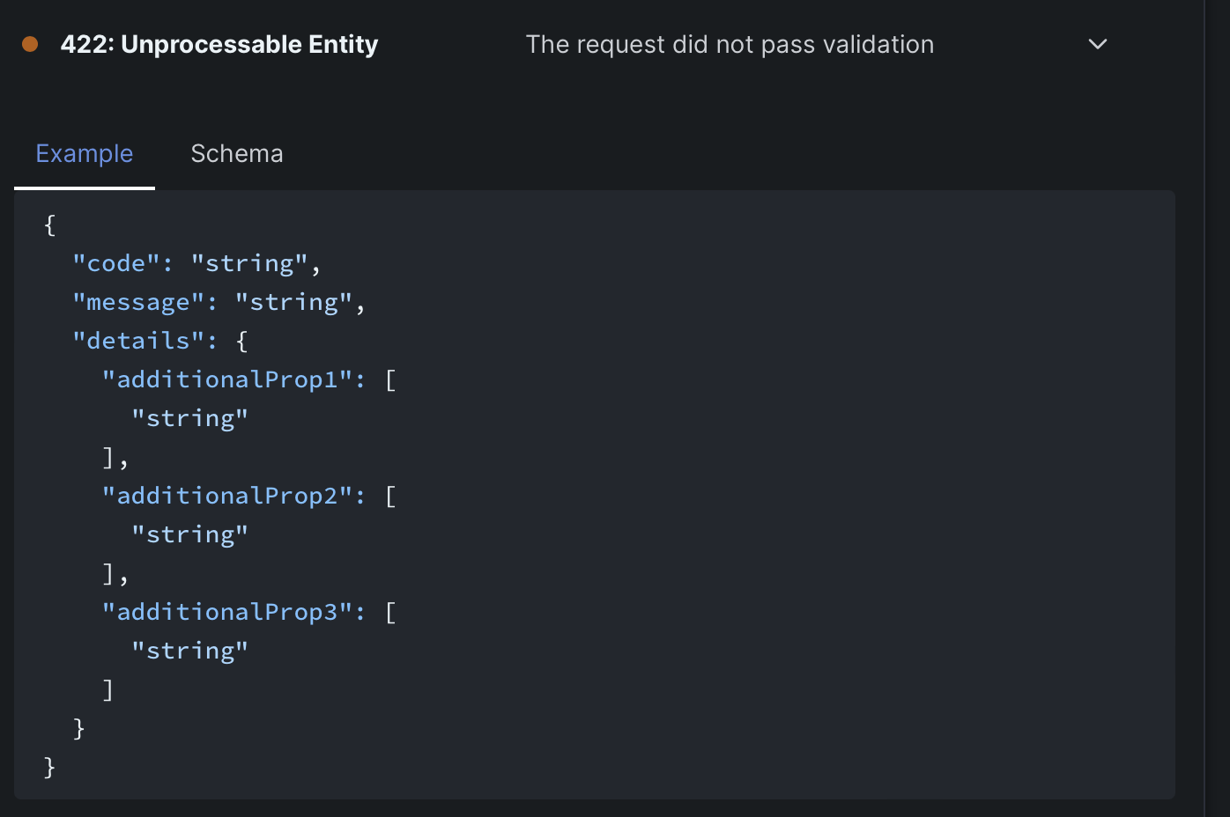Click the additionalProp3 property name
The image size is (1230, 817).
[226, 612]
